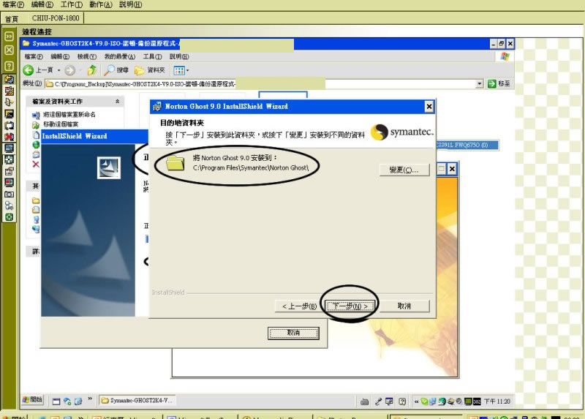Click the remote clock 下午 11:20

click(497, 401)
